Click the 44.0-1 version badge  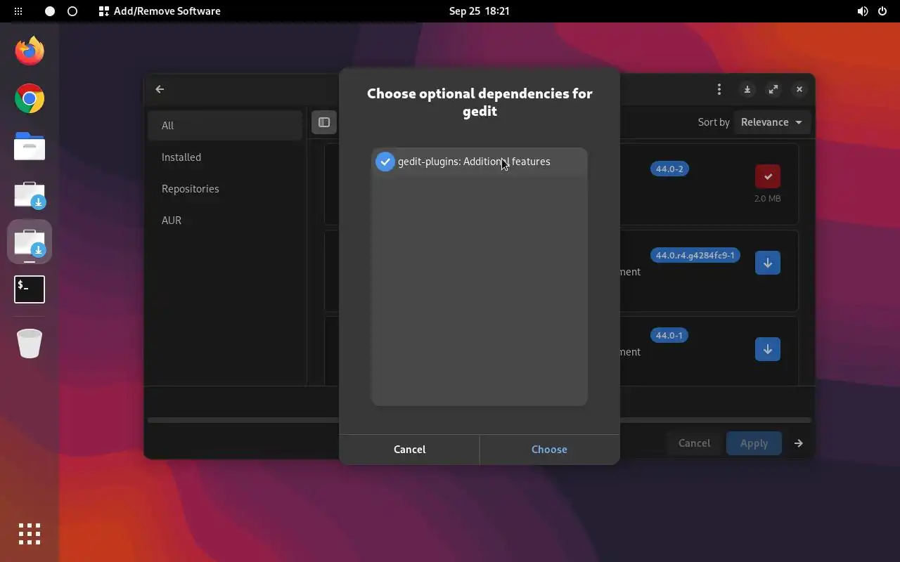[x=669, y=336]
